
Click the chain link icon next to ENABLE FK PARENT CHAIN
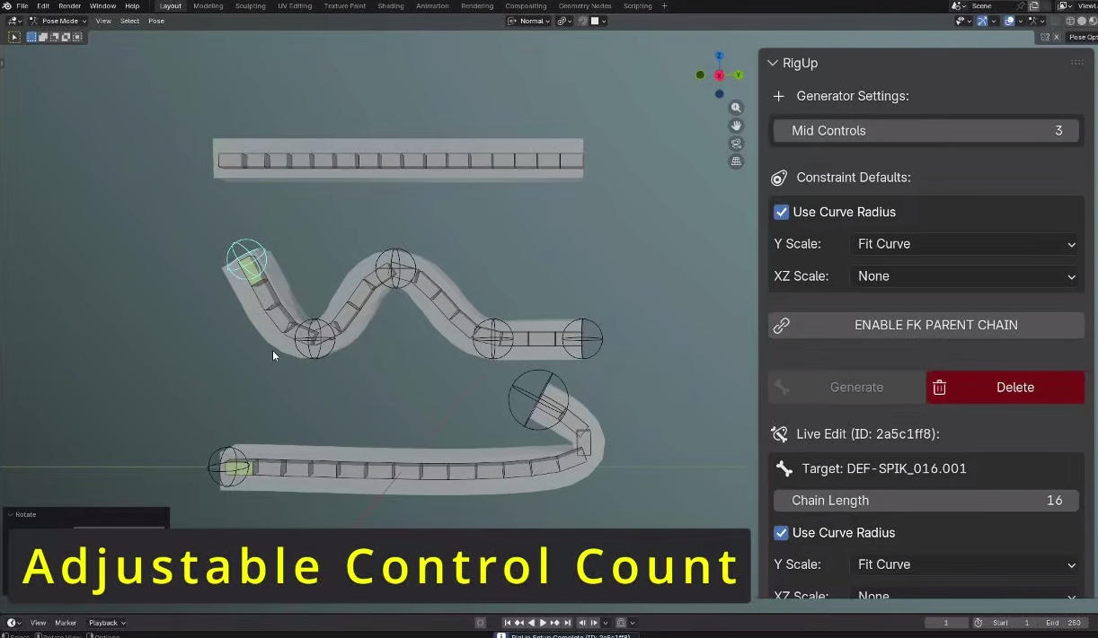(x=781, y=325)
